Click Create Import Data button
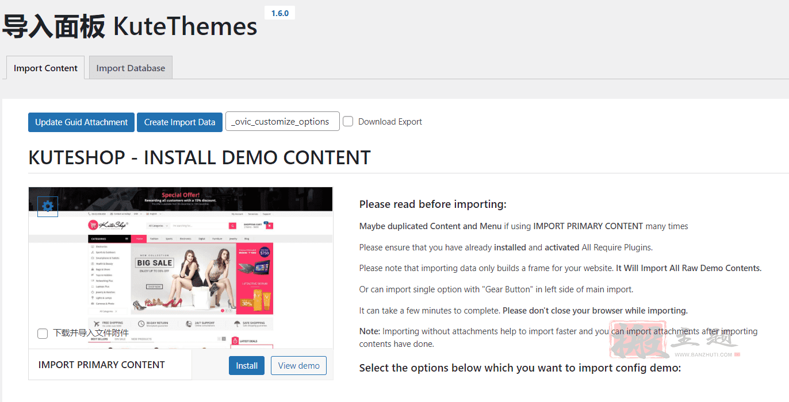This screenshot has height=402, width=789. [179, 122]
